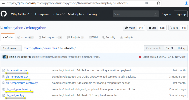Bookmark page with the star icon

[x=159, y=3]
